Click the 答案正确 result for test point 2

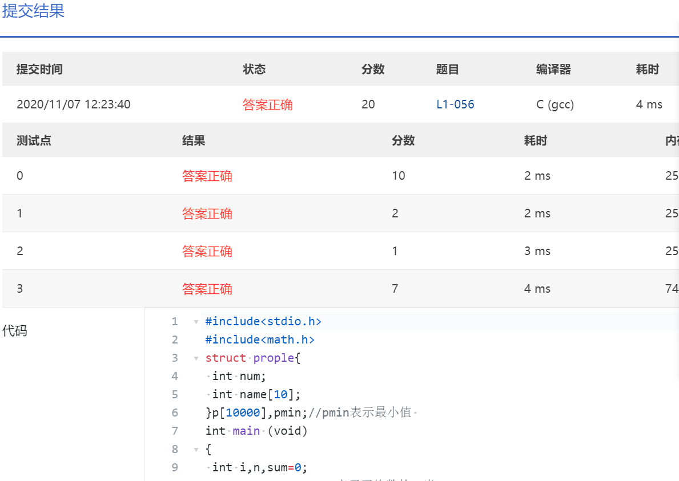[x=207, y=251]
